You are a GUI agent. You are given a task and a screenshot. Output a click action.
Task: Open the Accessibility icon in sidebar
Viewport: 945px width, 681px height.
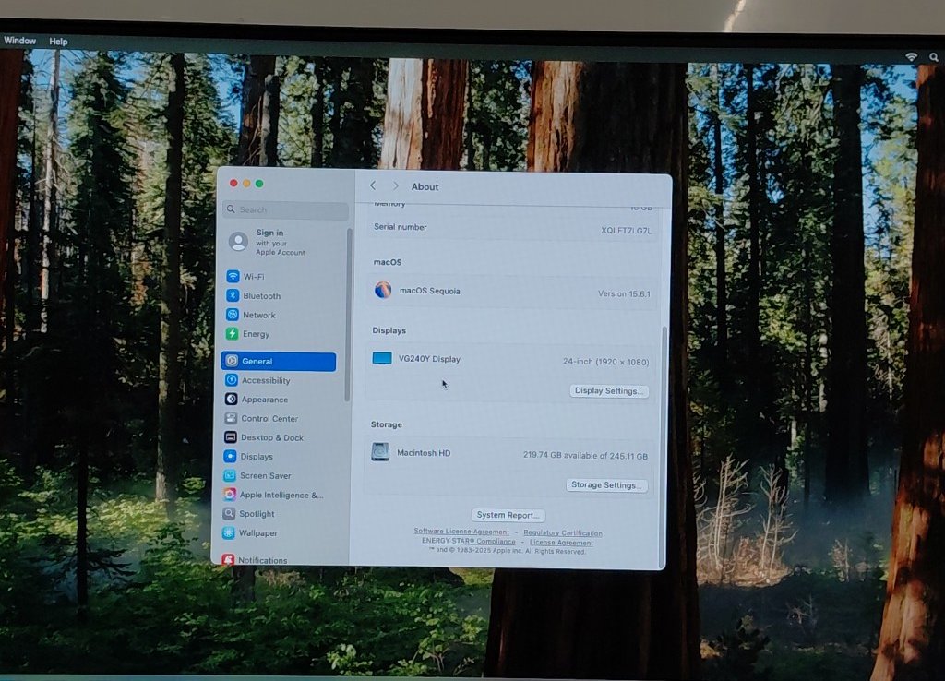[231, 379]
